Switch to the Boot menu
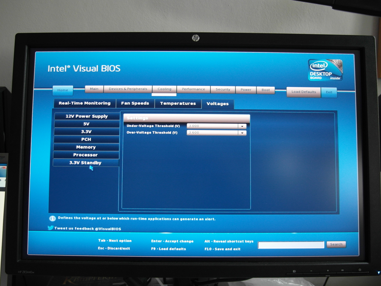Screen dimensions: 381x286 (265, 90)
